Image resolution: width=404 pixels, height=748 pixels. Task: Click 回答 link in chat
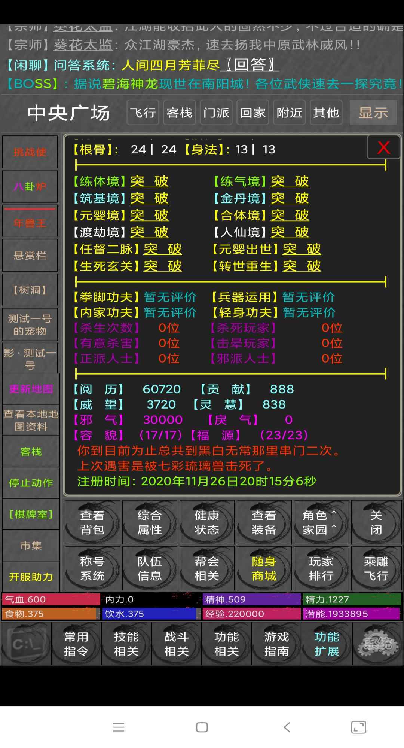(250, 65)
